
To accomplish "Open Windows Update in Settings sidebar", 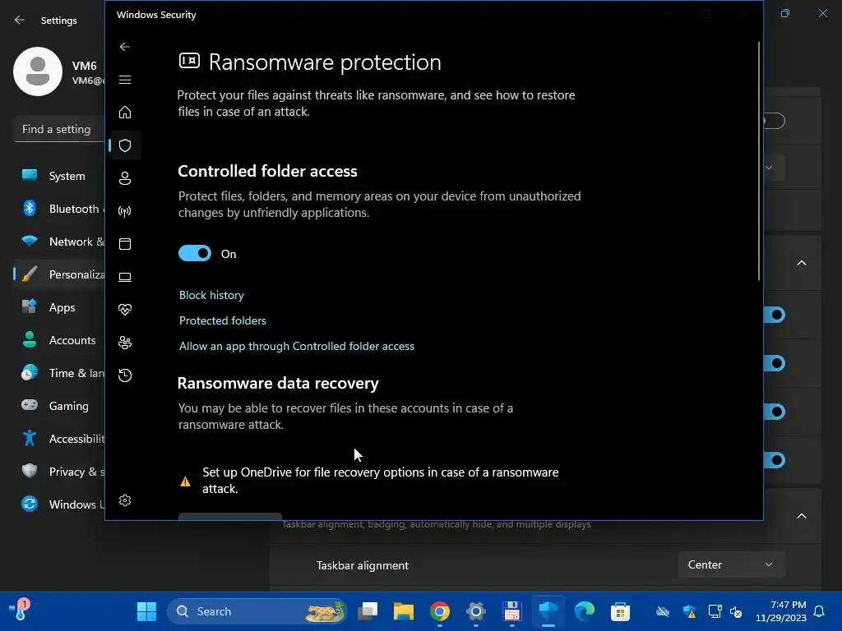I will coord(59,504).
